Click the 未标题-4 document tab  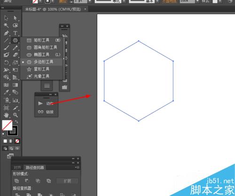pyautogui.click(x=55, y=9)
